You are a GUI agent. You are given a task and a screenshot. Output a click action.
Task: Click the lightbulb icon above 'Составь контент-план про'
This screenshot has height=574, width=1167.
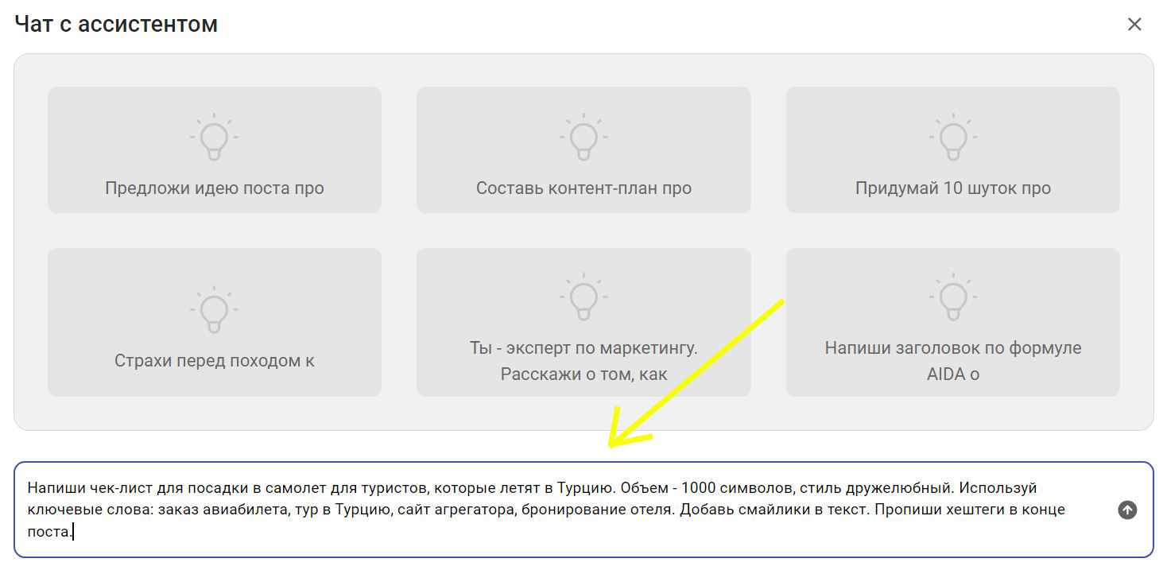coord(583,138)
